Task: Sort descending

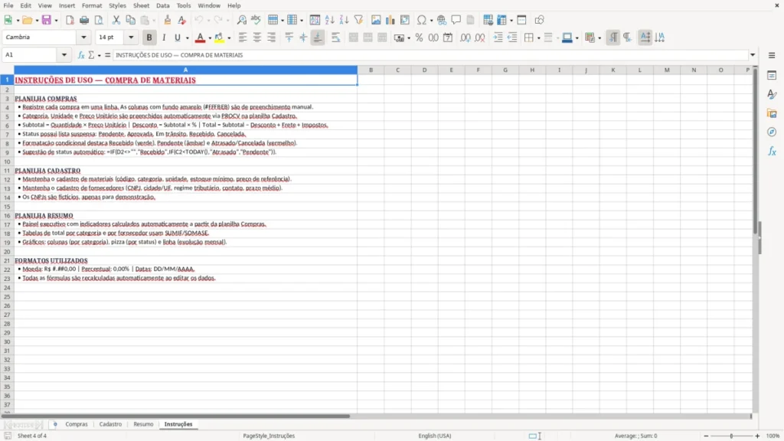Action: coord(344,20)
